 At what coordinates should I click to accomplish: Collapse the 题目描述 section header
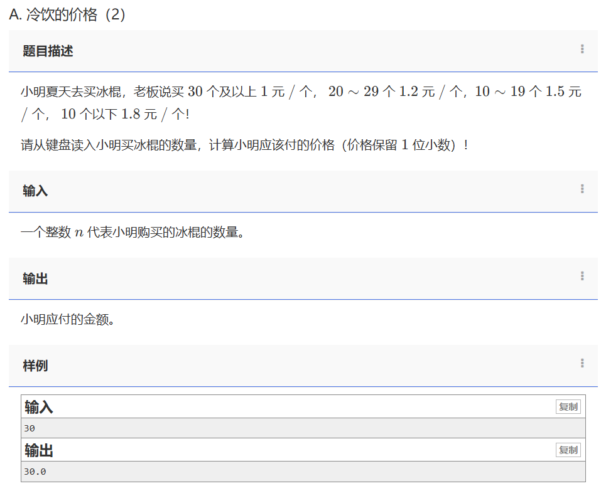(48, 51)
